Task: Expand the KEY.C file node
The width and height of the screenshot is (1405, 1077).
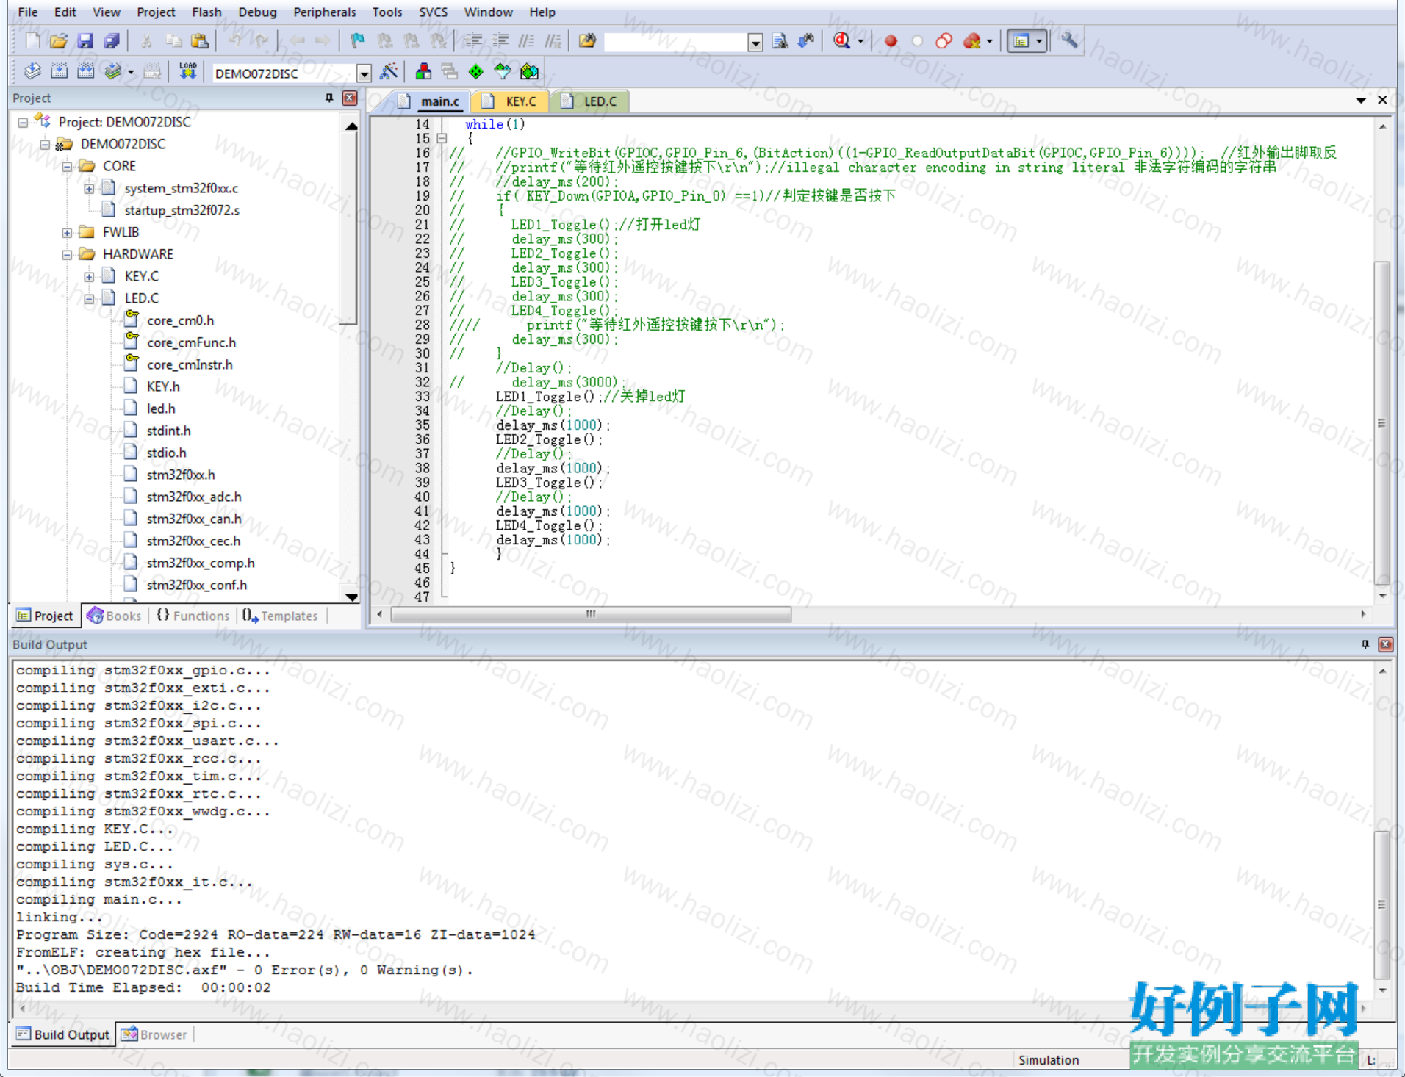Action: 89,276
